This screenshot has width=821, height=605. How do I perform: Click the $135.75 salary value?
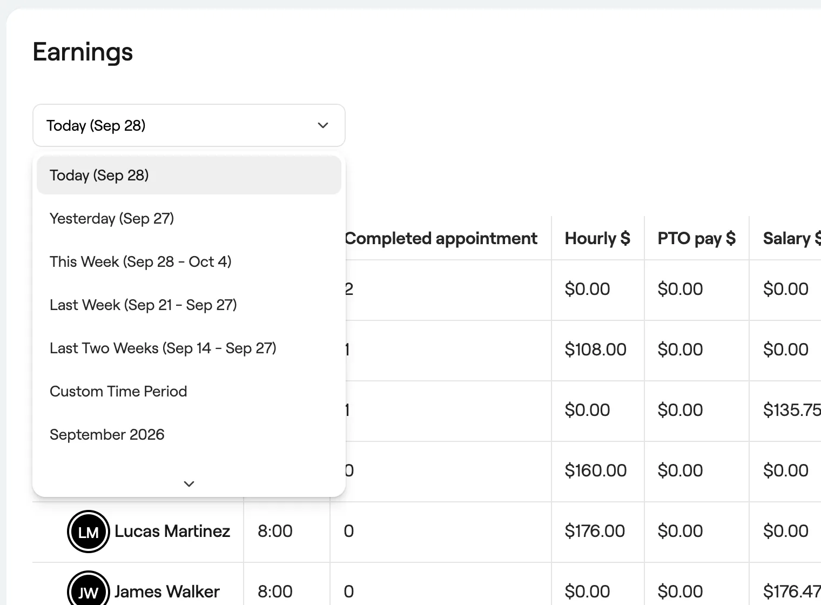point(792,410)
